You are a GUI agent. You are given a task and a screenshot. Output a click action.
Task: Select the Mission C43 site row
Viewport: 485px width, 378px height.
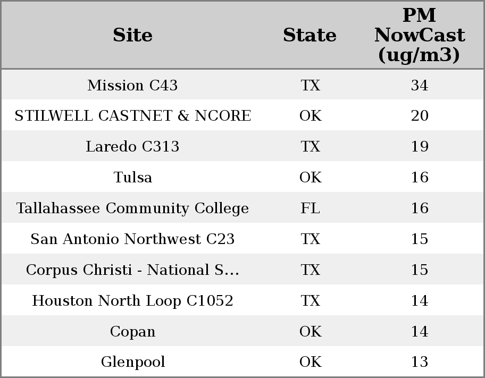132,85
